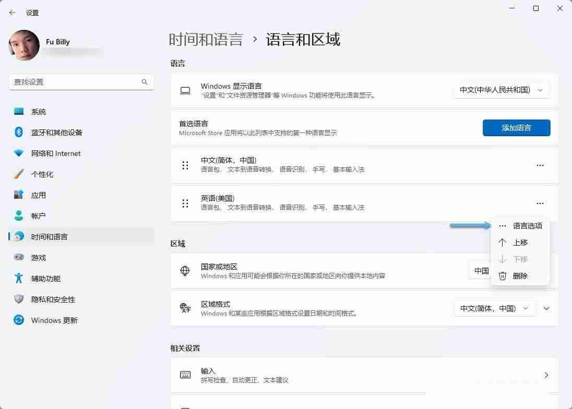
Task: Open 系统 settings from the sidebar
Action: [38, 111]
